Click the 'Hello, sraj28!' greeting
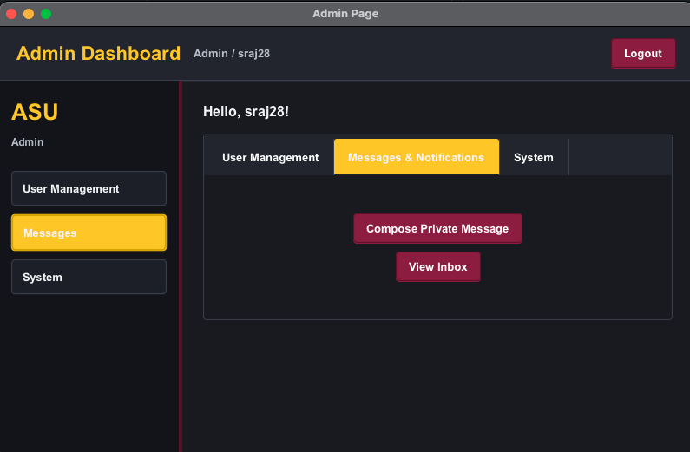Screen dimensions: 690x452 (246, 112)
